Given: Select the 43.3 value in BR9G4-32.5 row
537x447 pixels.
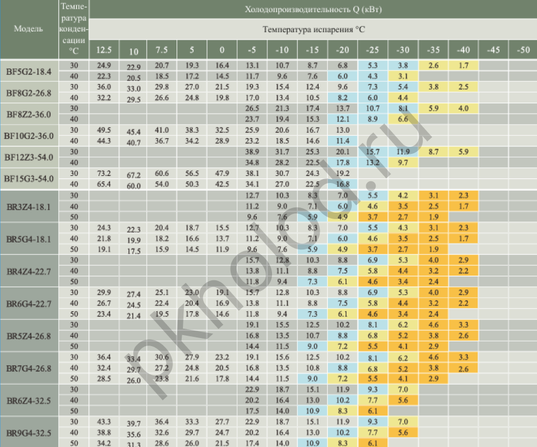Looking at the screenshot, I should [104, 421].
